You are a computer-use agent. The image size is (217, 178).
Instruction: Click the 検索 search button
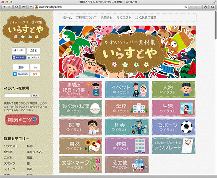(x=36, y=95)
